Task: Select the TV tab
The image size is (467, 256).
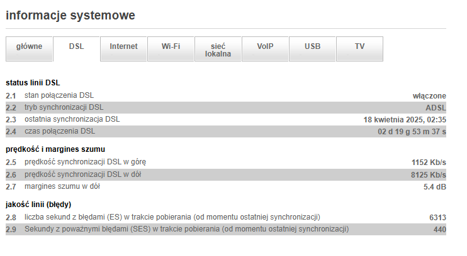Action: [x=359, y=46]
